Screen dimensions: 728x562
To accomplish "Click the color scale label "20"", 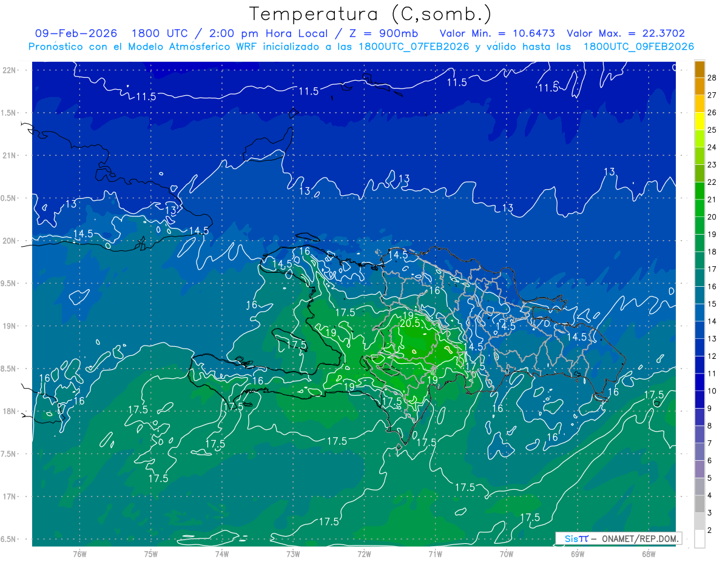I will 712,216.
